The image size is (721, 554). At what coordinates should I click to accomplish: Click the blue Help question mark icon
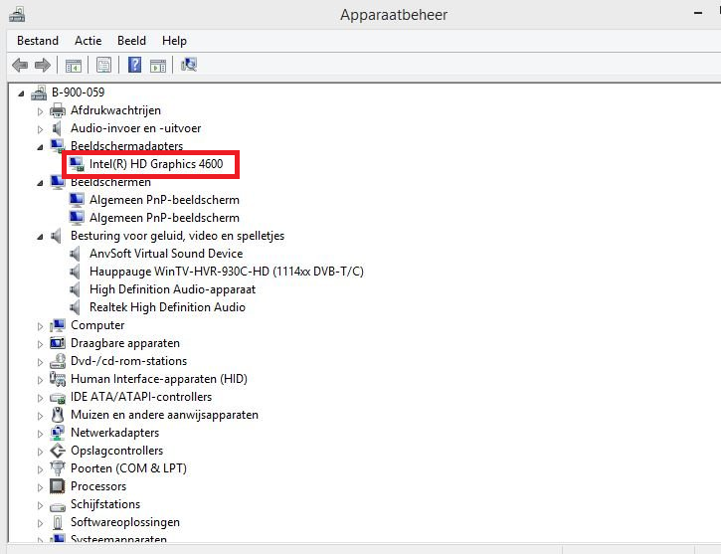(x=134, y=65)
